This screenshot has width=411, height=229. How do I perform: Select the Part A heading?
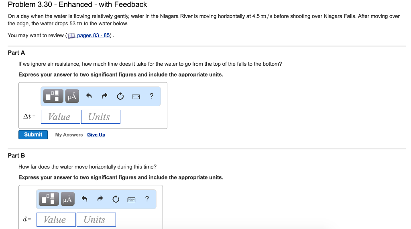(x=16, y=53)
